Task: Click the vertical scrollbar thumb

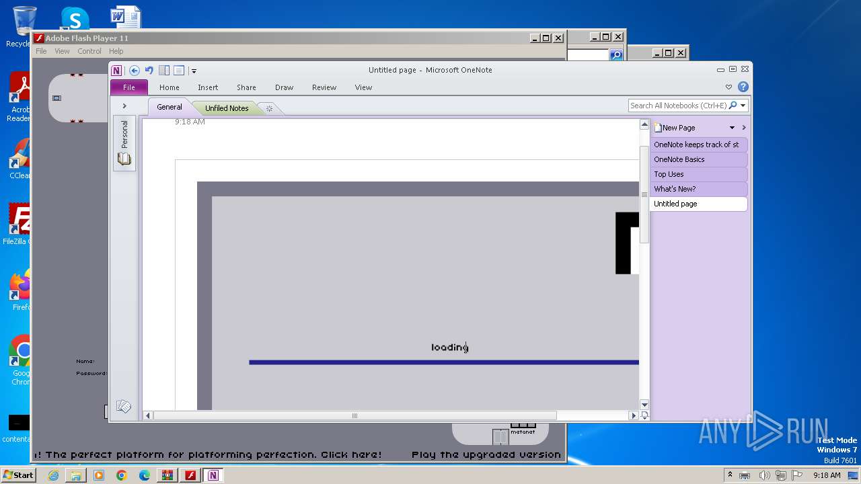Action: (644, 194)
